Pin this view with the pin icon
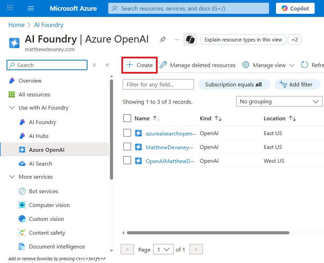Viewport: 324px width, 263px height. 163,39
